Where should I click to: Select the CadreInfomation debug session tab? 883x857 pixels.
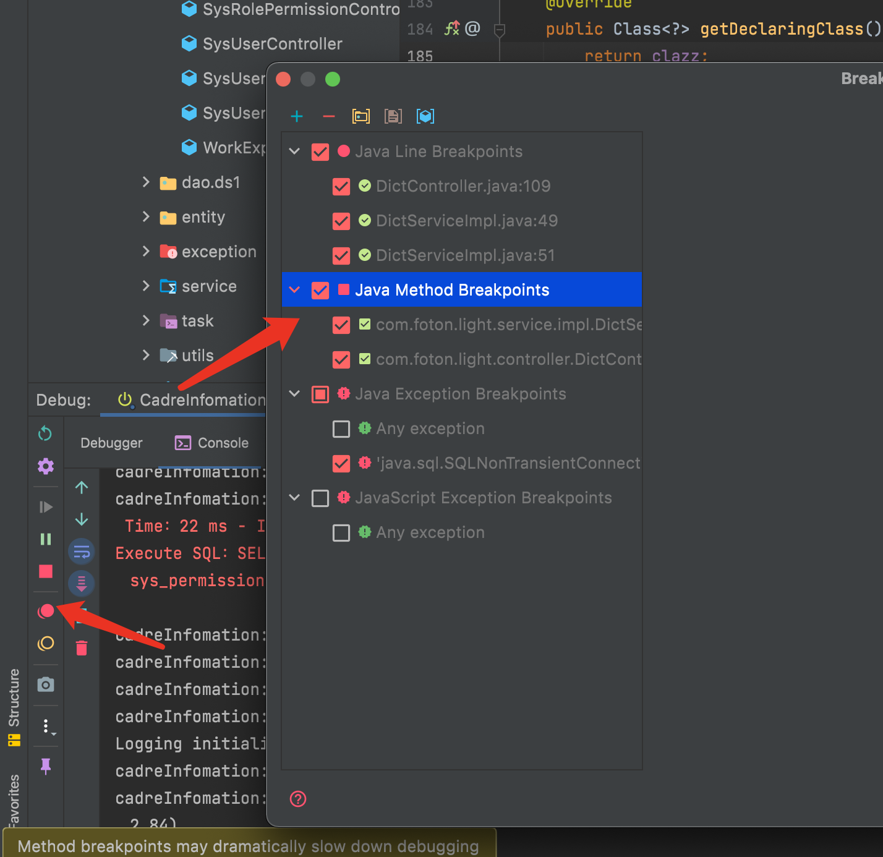192,400
